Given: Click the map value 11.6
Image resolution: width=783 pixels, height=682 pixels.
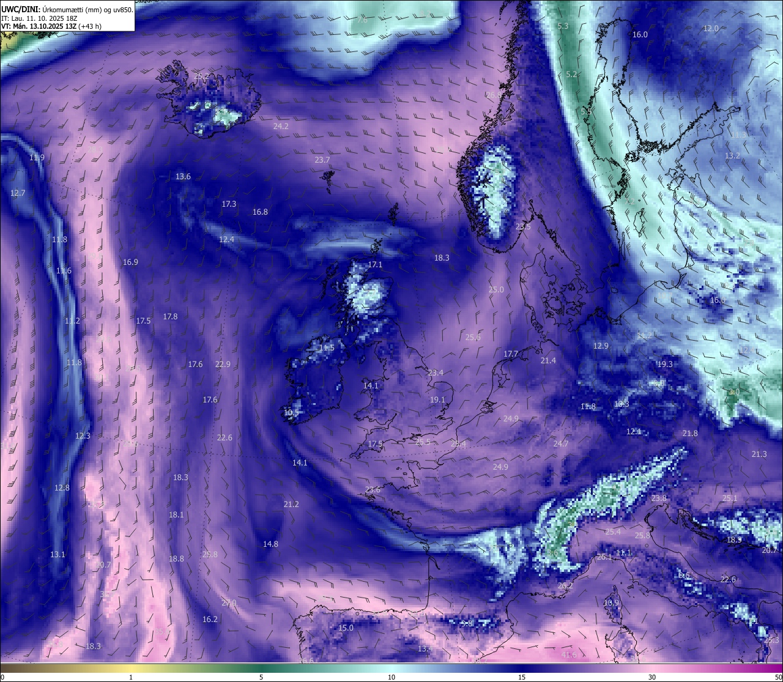Looking at the screenshot, I should pos(64,270).
